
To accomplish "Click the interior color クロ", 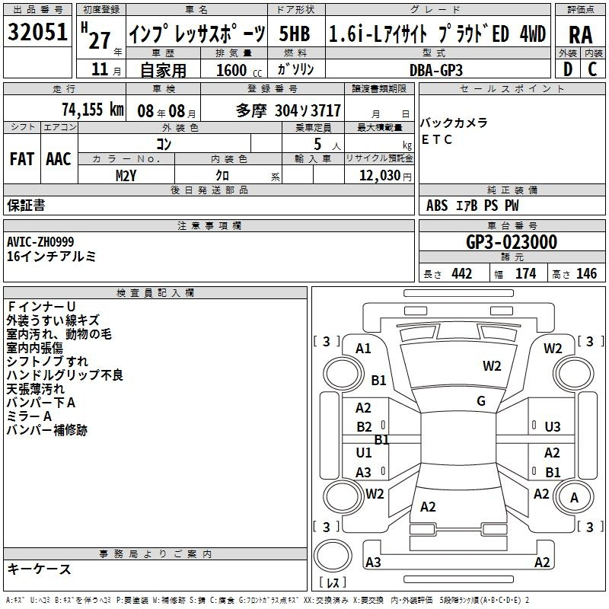I will (222, 176).
